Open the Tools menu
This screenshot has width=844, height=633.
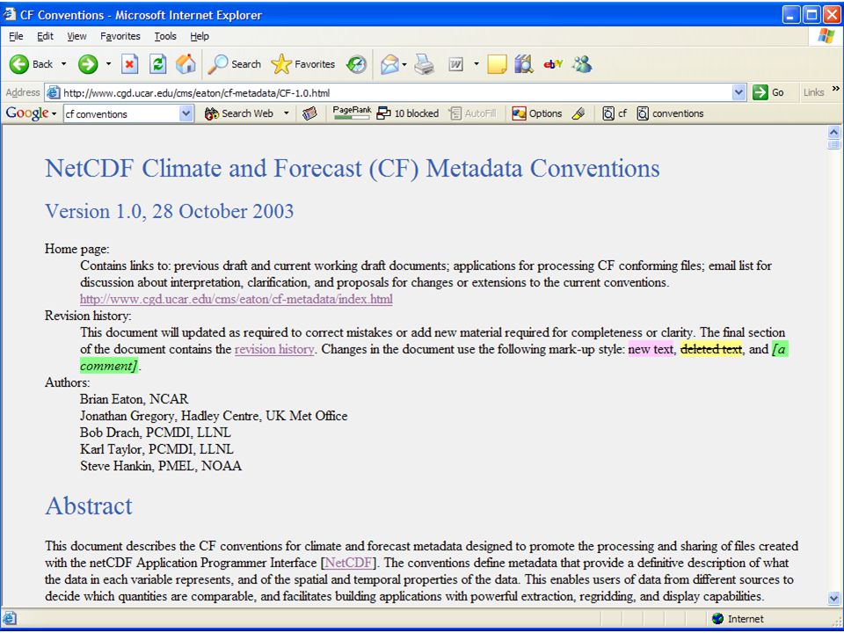tap(165, 36)
